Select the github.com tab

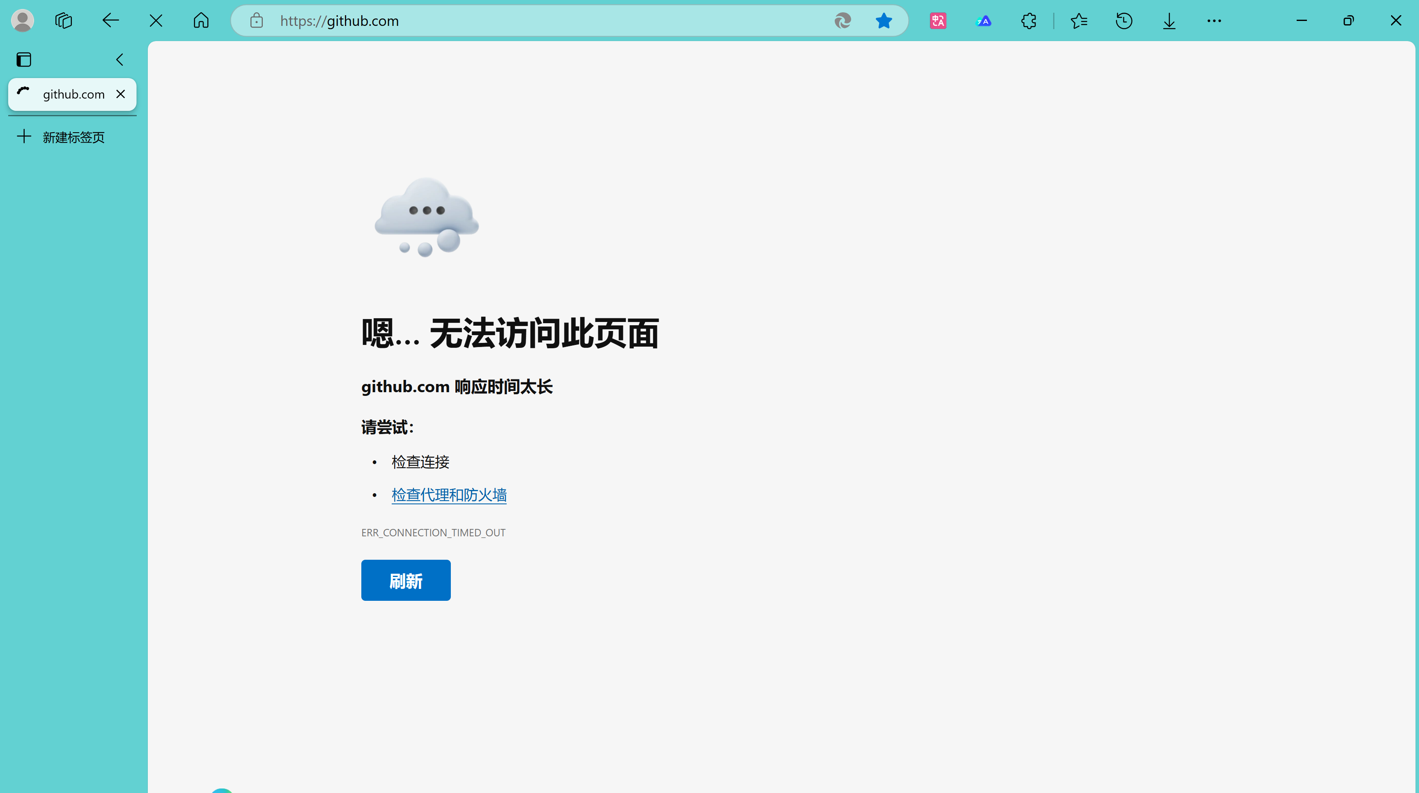click(x=72, y=94)
